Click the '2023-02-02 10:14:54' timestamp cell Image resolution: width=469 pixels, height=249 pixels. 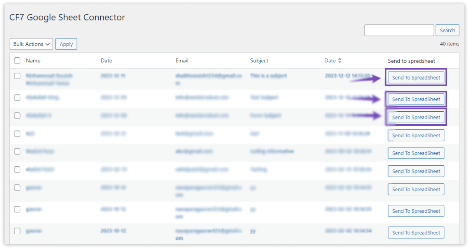pos(348,231)
